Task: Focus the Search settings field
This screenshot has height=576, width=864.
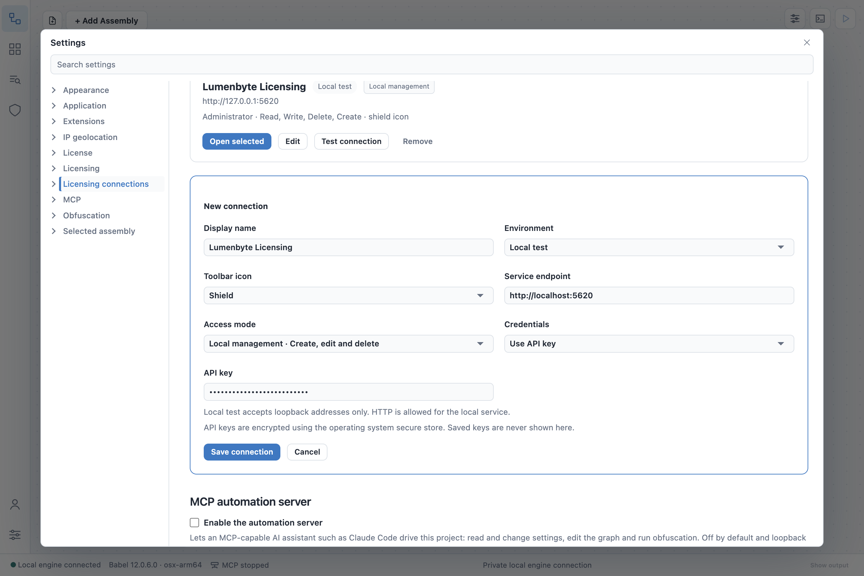Action: pyautogui.click(x=432, y=64)
